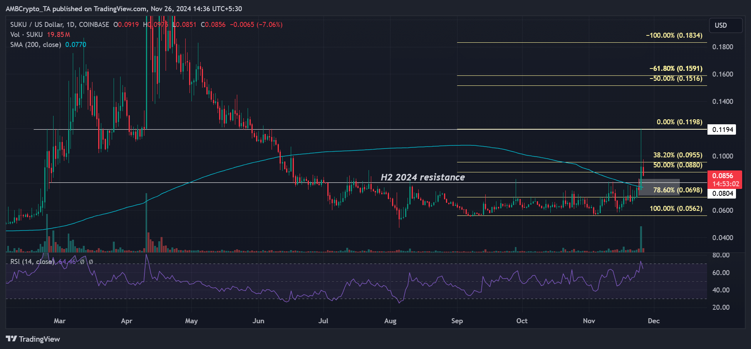The width and height of the screenshot is (751, 349).
Task: Click Jun on the time axis
Action: (258, 321)
